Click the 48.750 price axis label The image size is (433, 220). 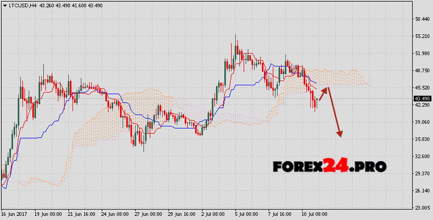point(422,71)
